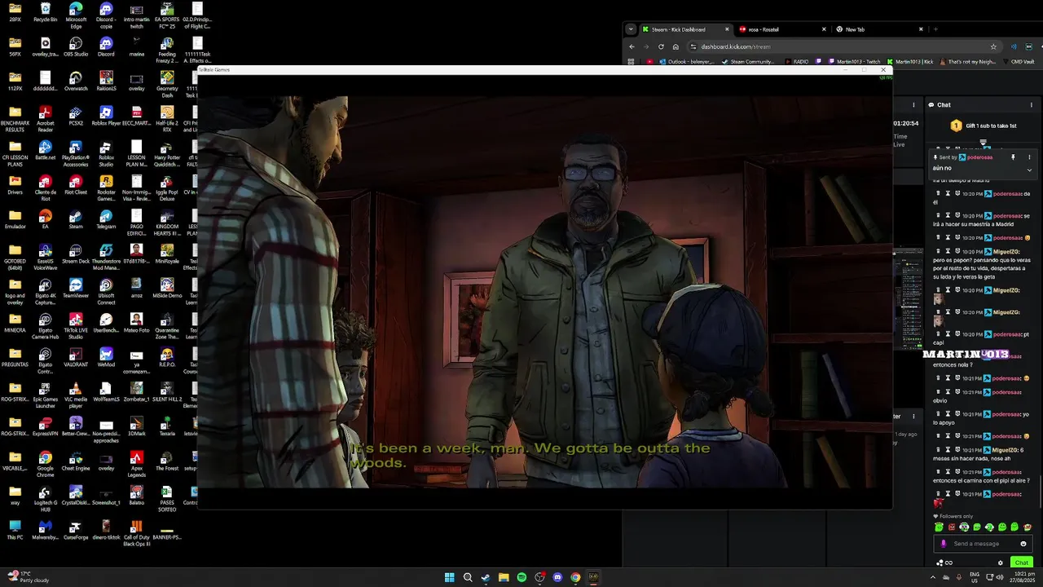Open Apex Legends desktop shortcut
Screen dimensions: 1043x587
click(x=136, y=463)
